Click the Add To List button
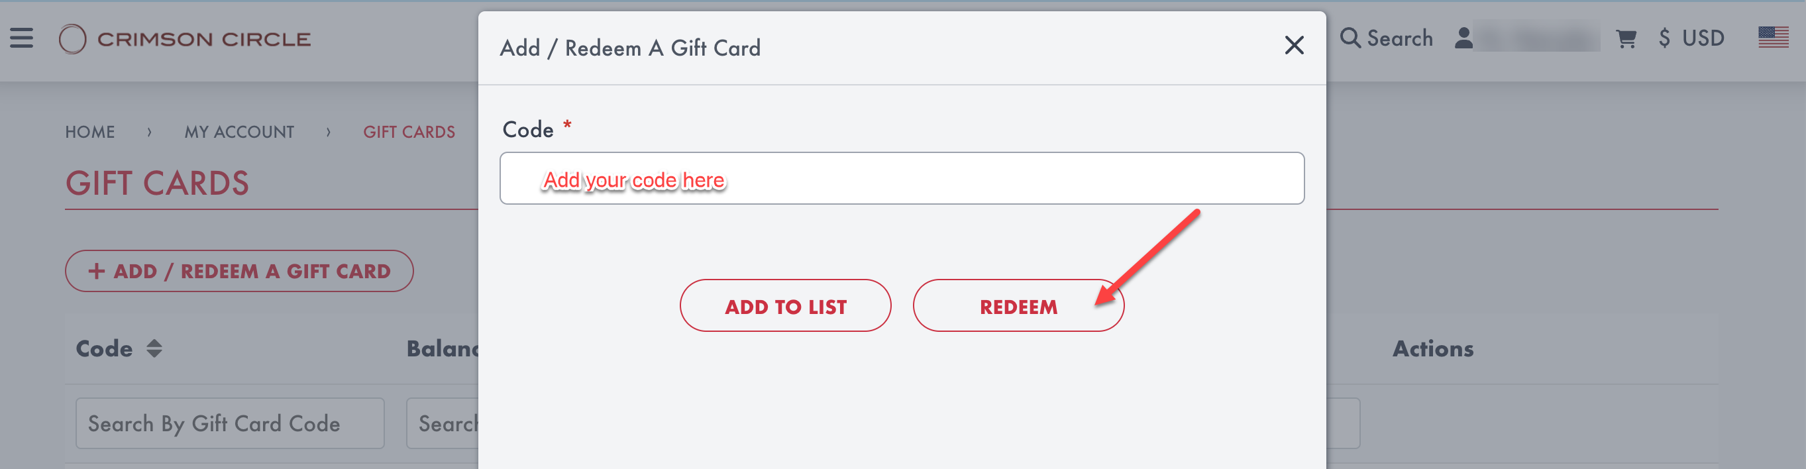 point(785,305)
